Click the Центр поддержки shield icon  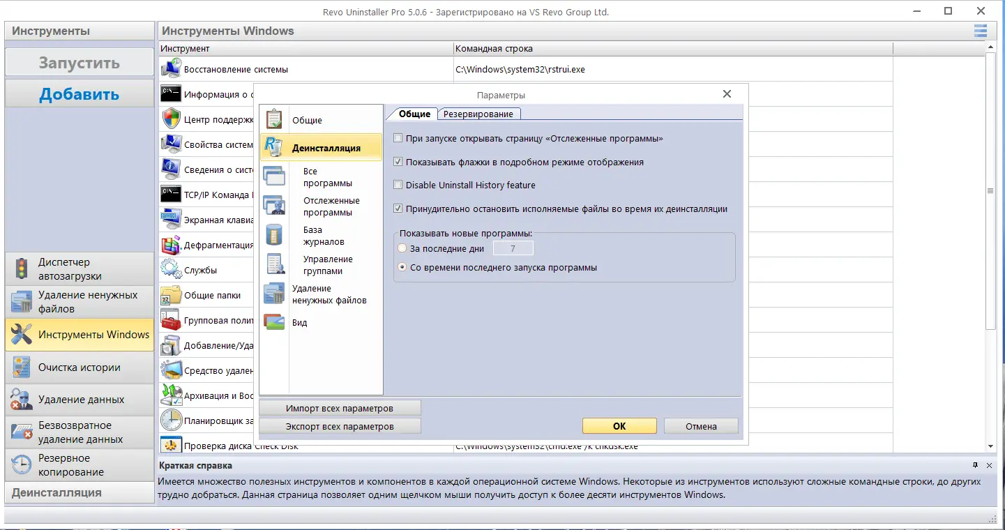(171, 119)
